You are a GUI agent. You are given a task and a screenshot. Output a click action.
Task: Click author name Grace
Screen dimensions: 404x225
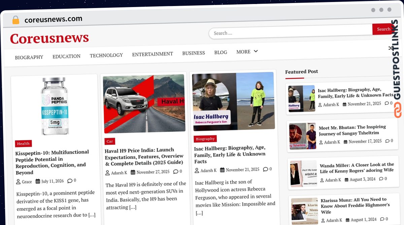pos(27,182)
